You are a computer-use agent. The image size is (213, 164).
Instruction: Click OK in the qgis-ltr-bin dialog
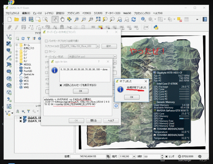(x=81, y=91)
